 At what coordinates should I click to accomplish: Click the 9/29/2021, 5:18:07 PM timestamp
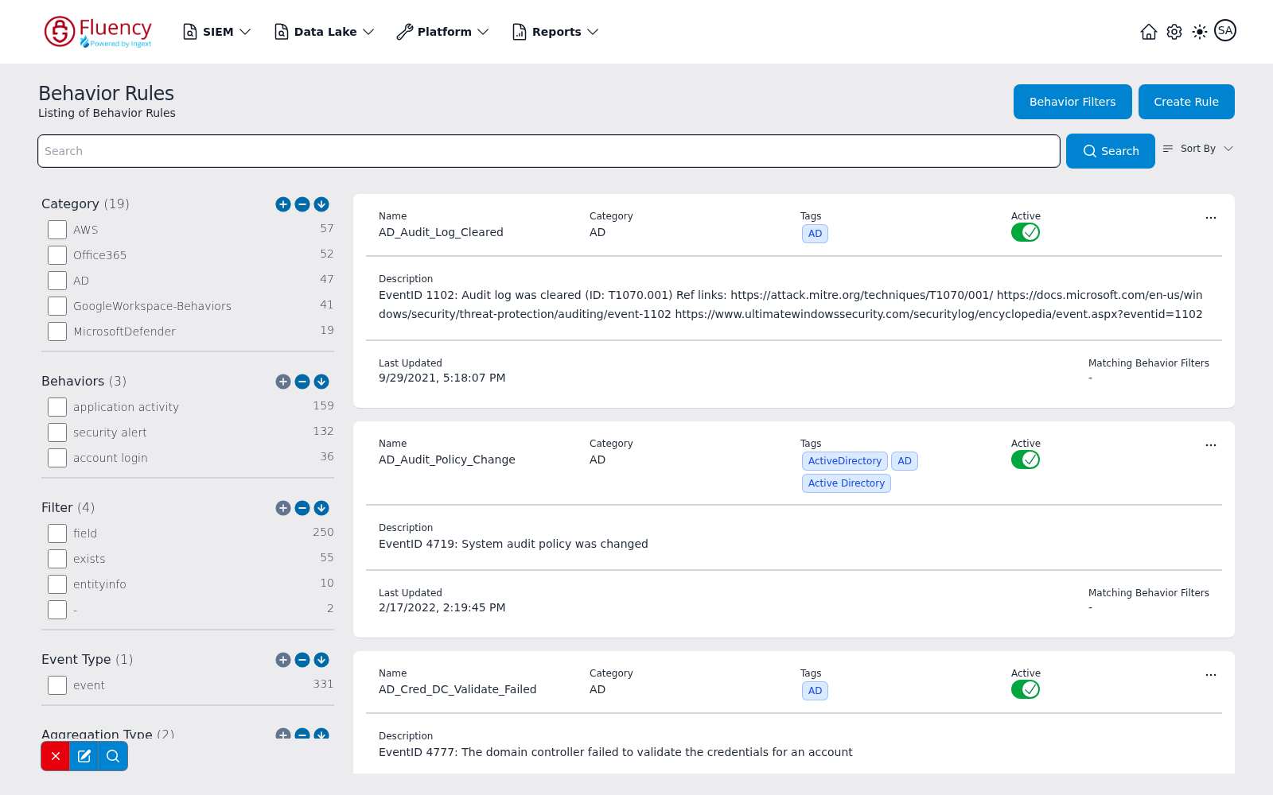(x=442, y=378)
